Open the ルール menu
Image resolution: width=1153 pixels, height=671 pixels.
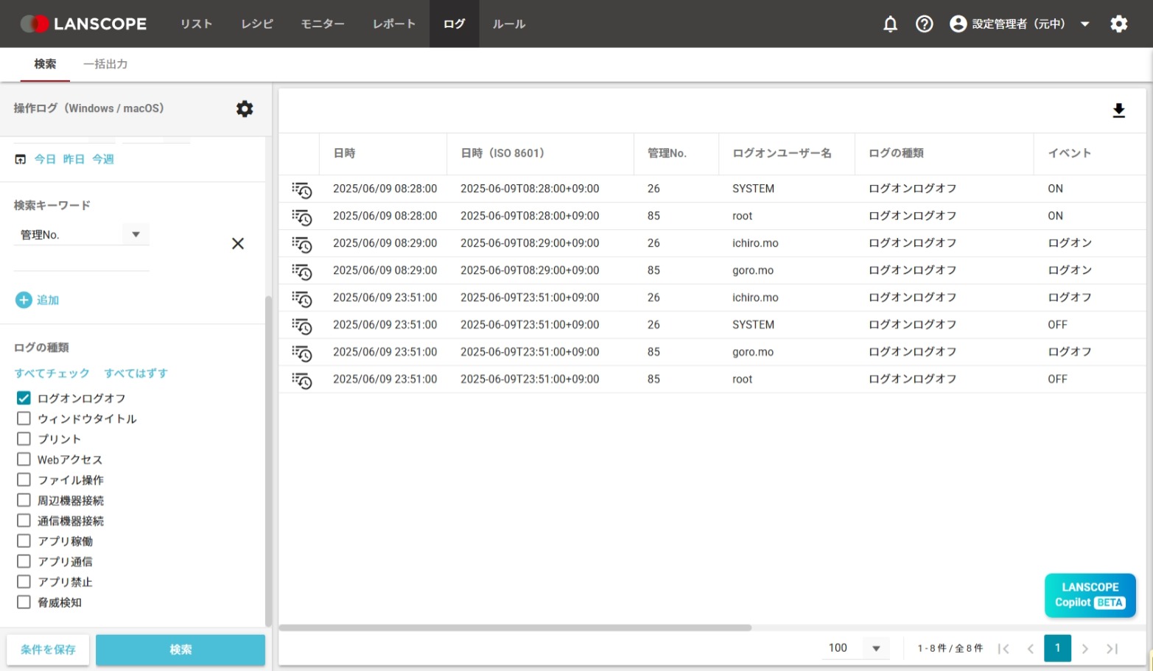509,24
